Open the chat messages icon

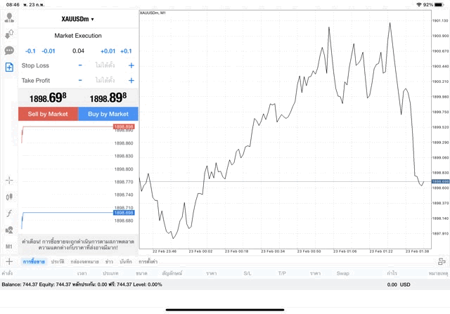coord(9,51)
